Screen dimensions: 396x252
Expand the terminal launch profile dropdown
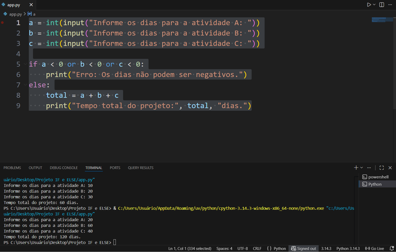coord(361,168)
